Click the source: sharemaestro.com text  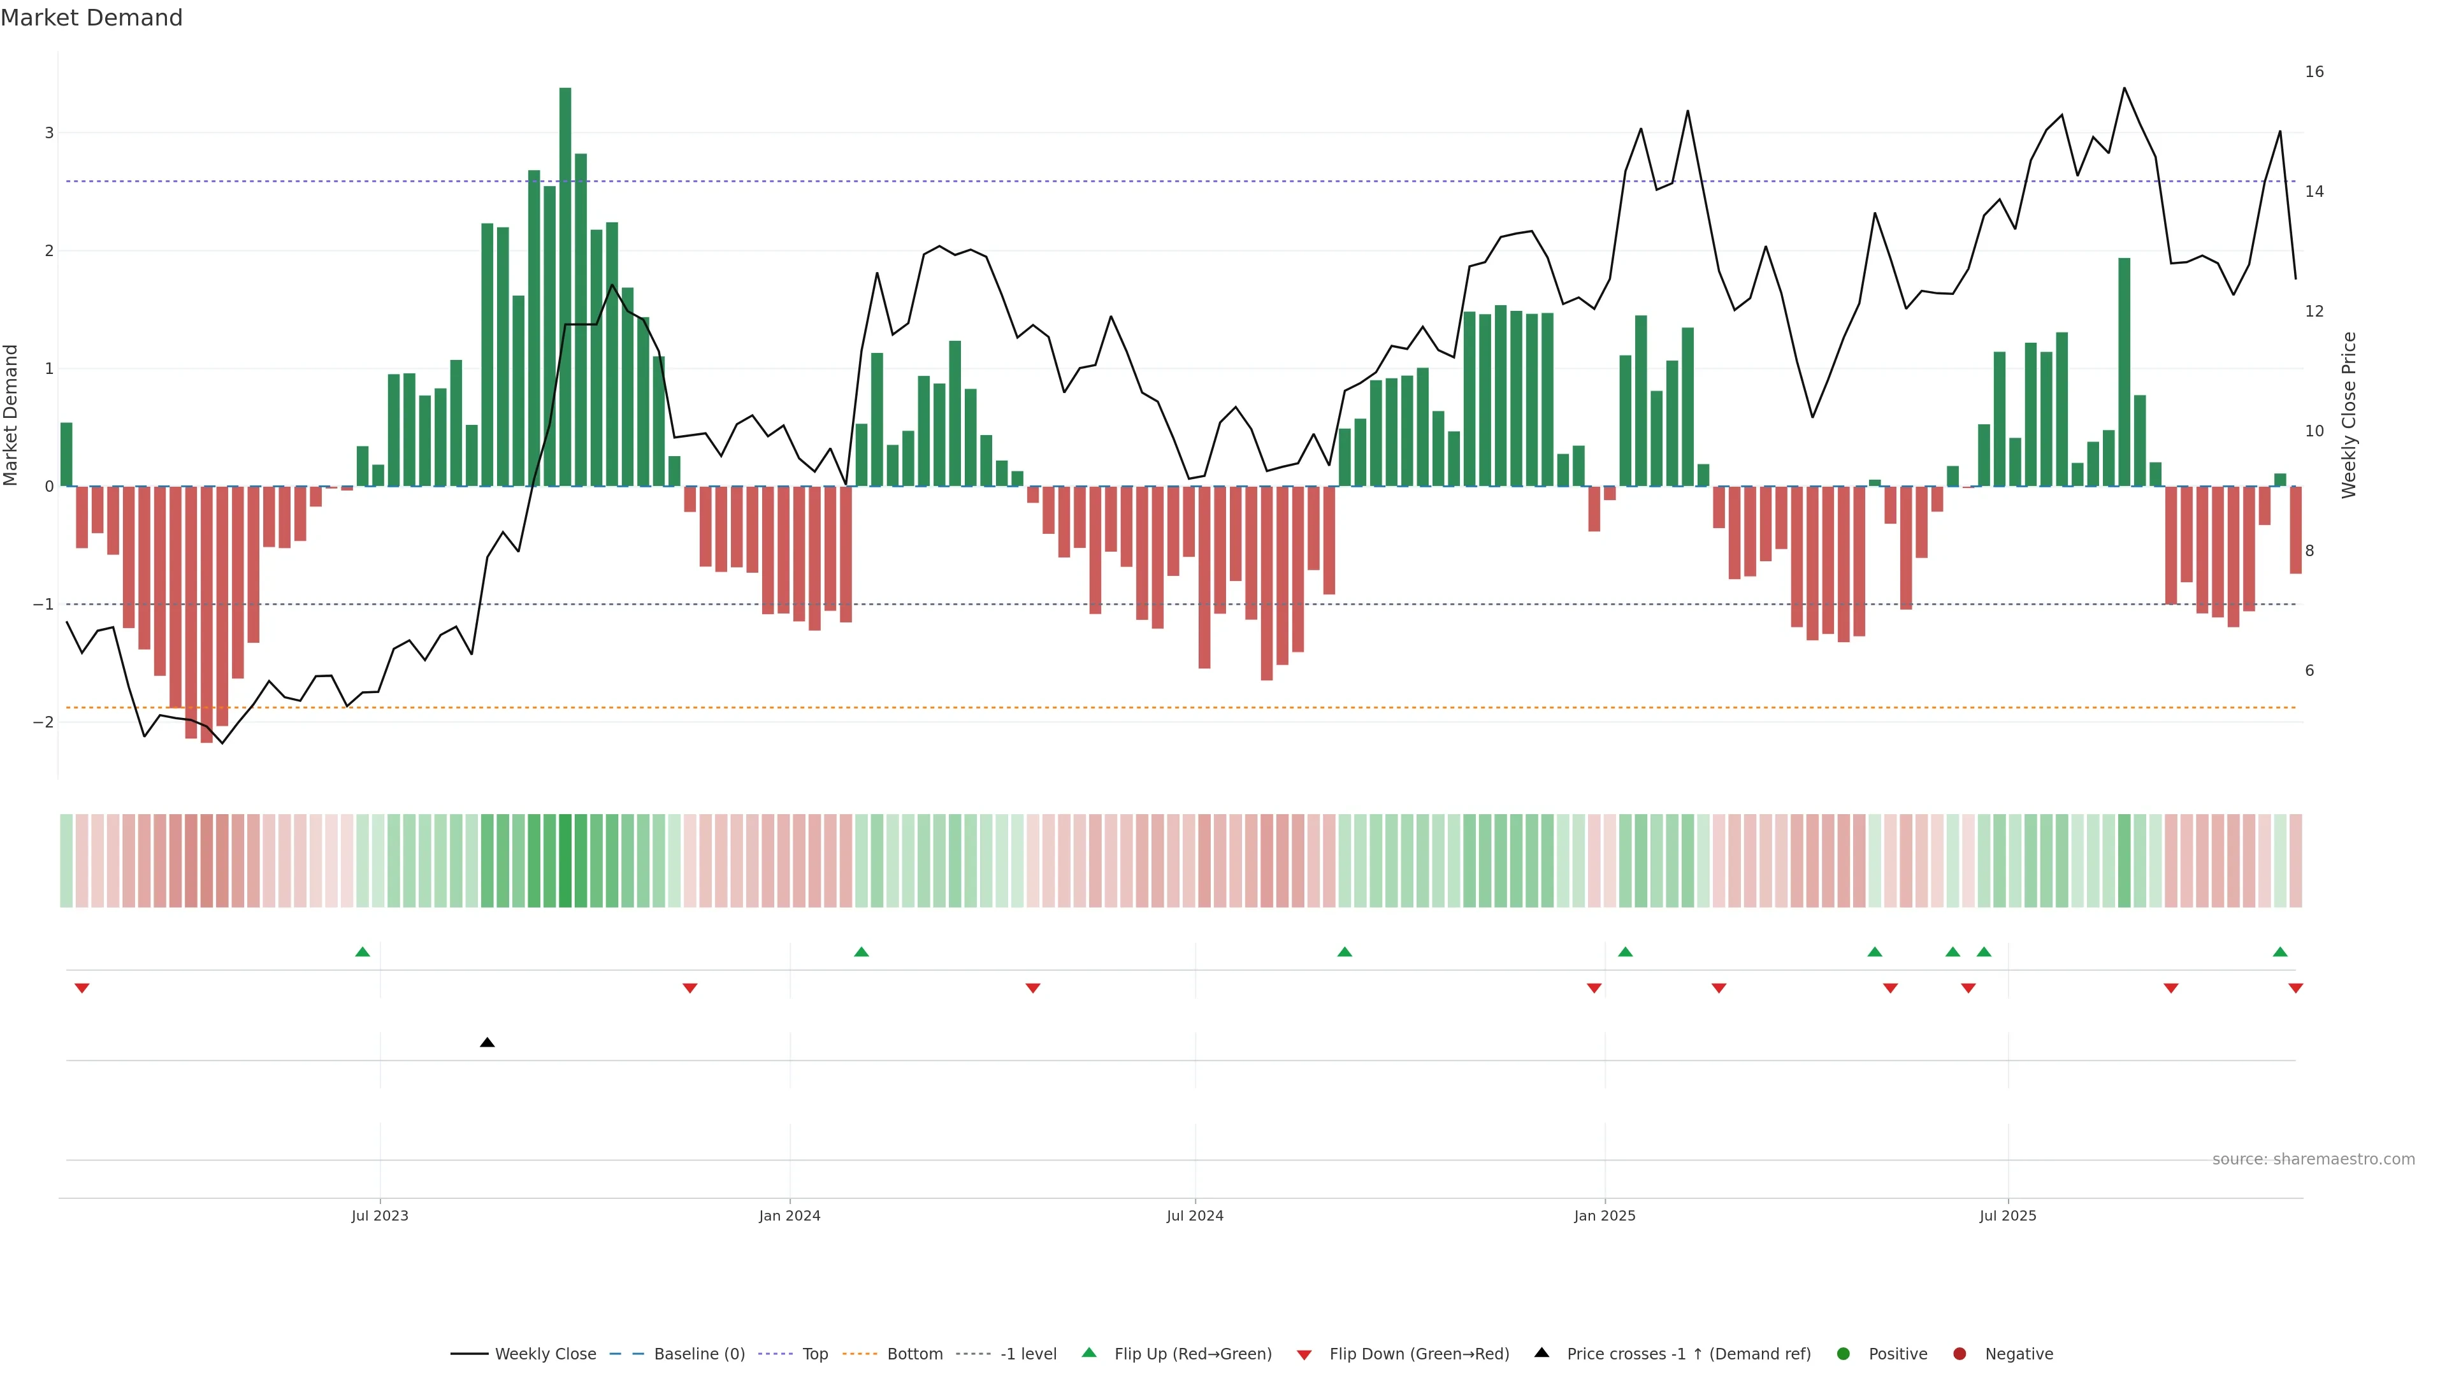(2313, 1159)
